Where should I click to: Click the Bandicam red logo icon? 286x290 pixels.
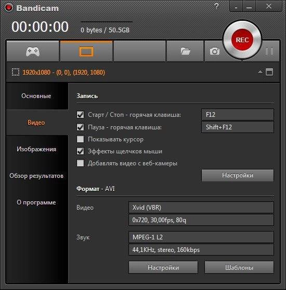(x=9, y=8)
